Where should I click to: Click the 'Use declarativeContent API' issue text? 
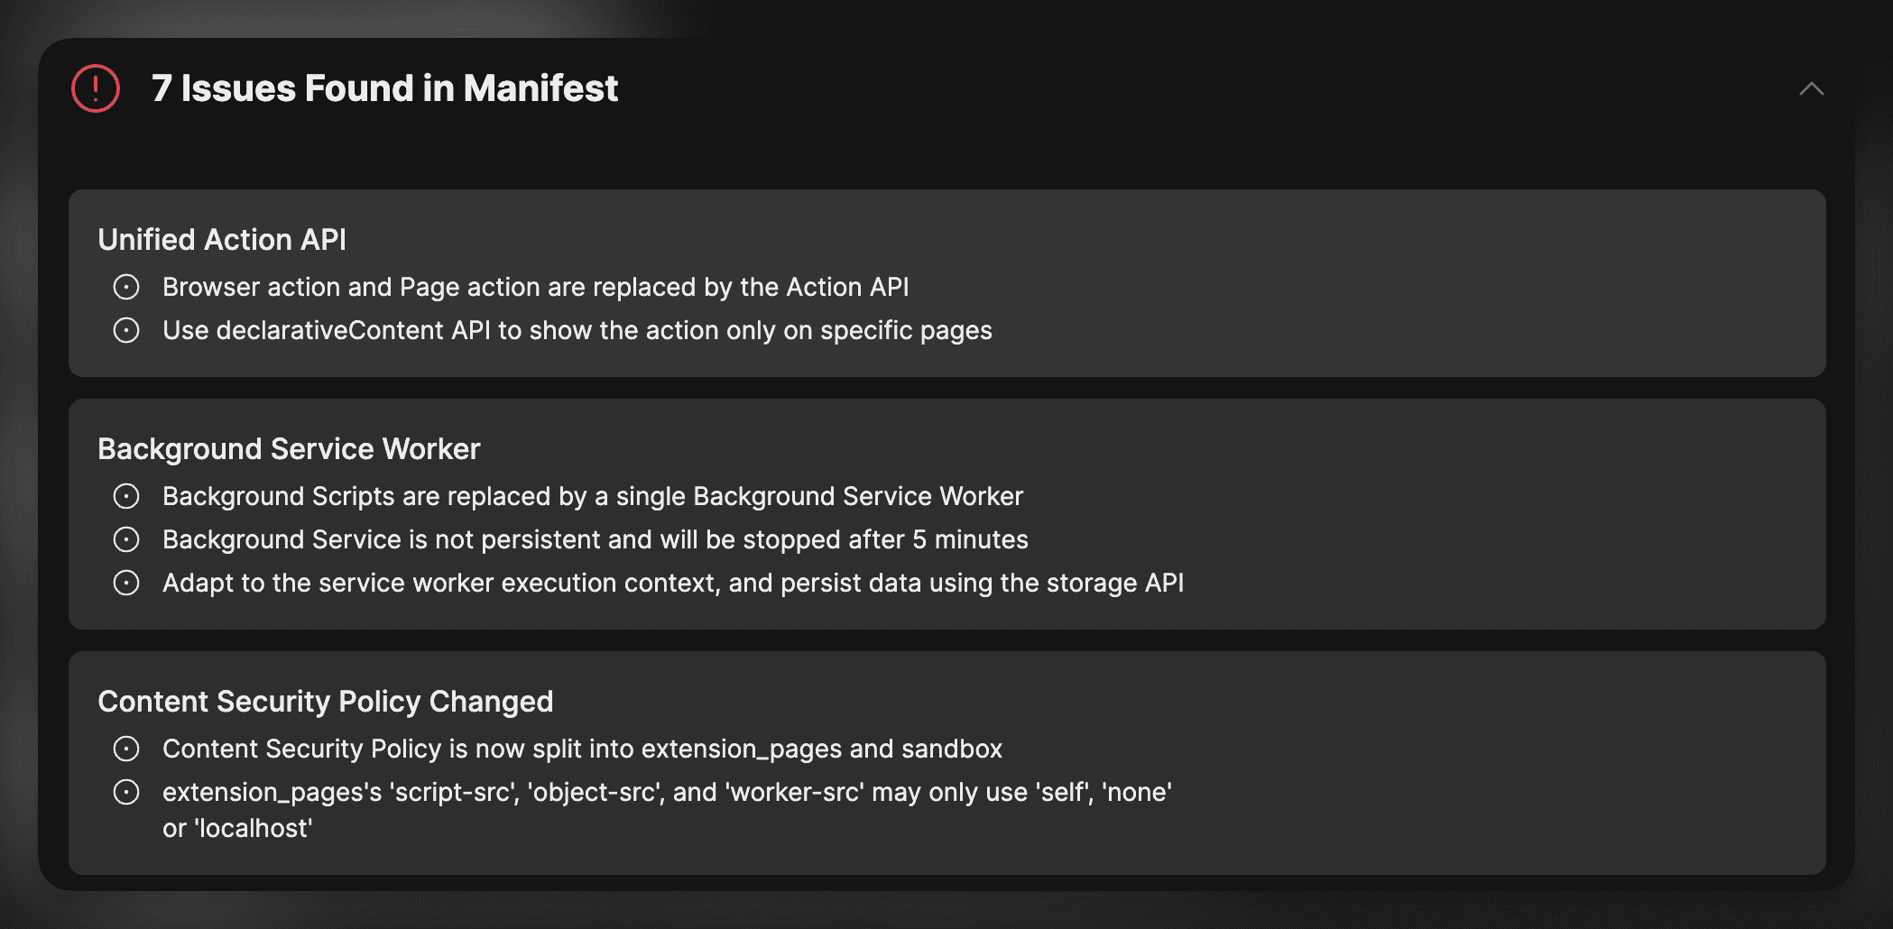577,330
